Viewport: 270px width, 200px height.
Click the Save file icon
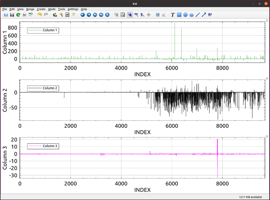pos(12,15)
